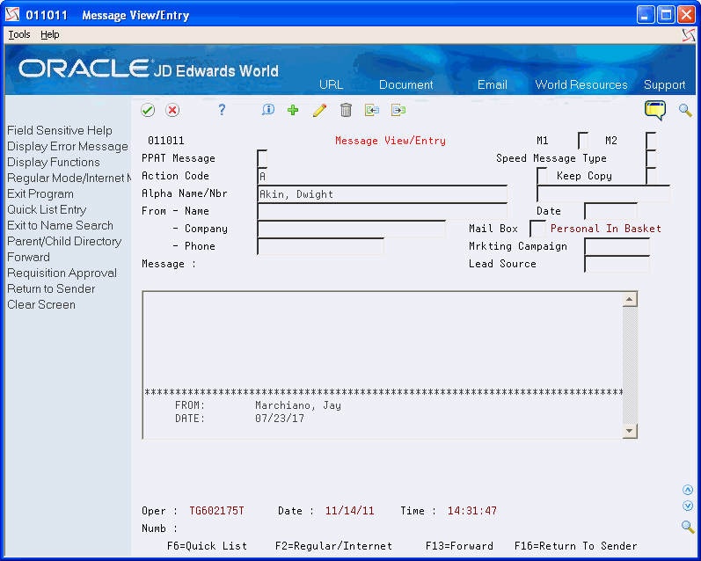Click the Date input field
The height and width of the screenshot is (561, 701).
coord(610,211)
